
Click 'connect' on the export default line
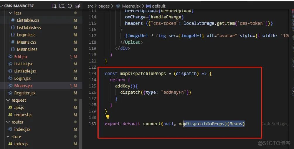pos(152,124)
